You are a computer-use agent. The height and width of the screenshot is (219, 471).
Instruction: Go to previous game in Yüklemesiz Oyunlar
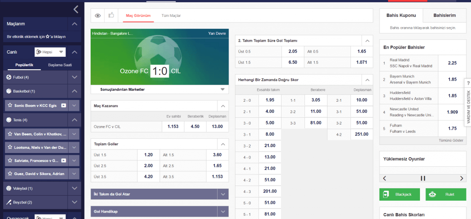pyautogui.click(x=385, y=178)
